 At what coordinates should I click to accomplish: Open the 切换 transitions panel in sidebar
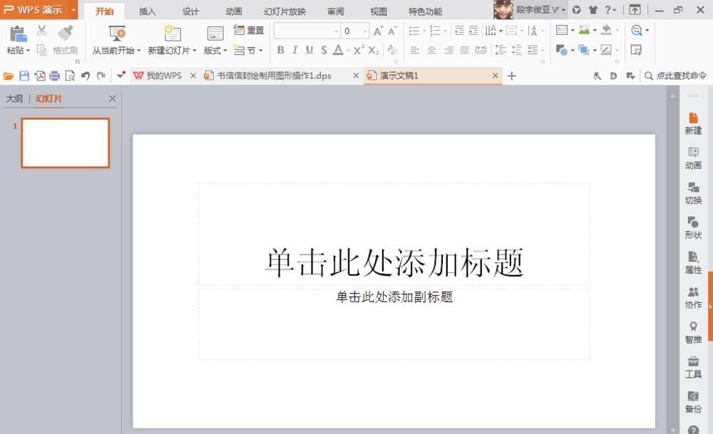(693, 194)
